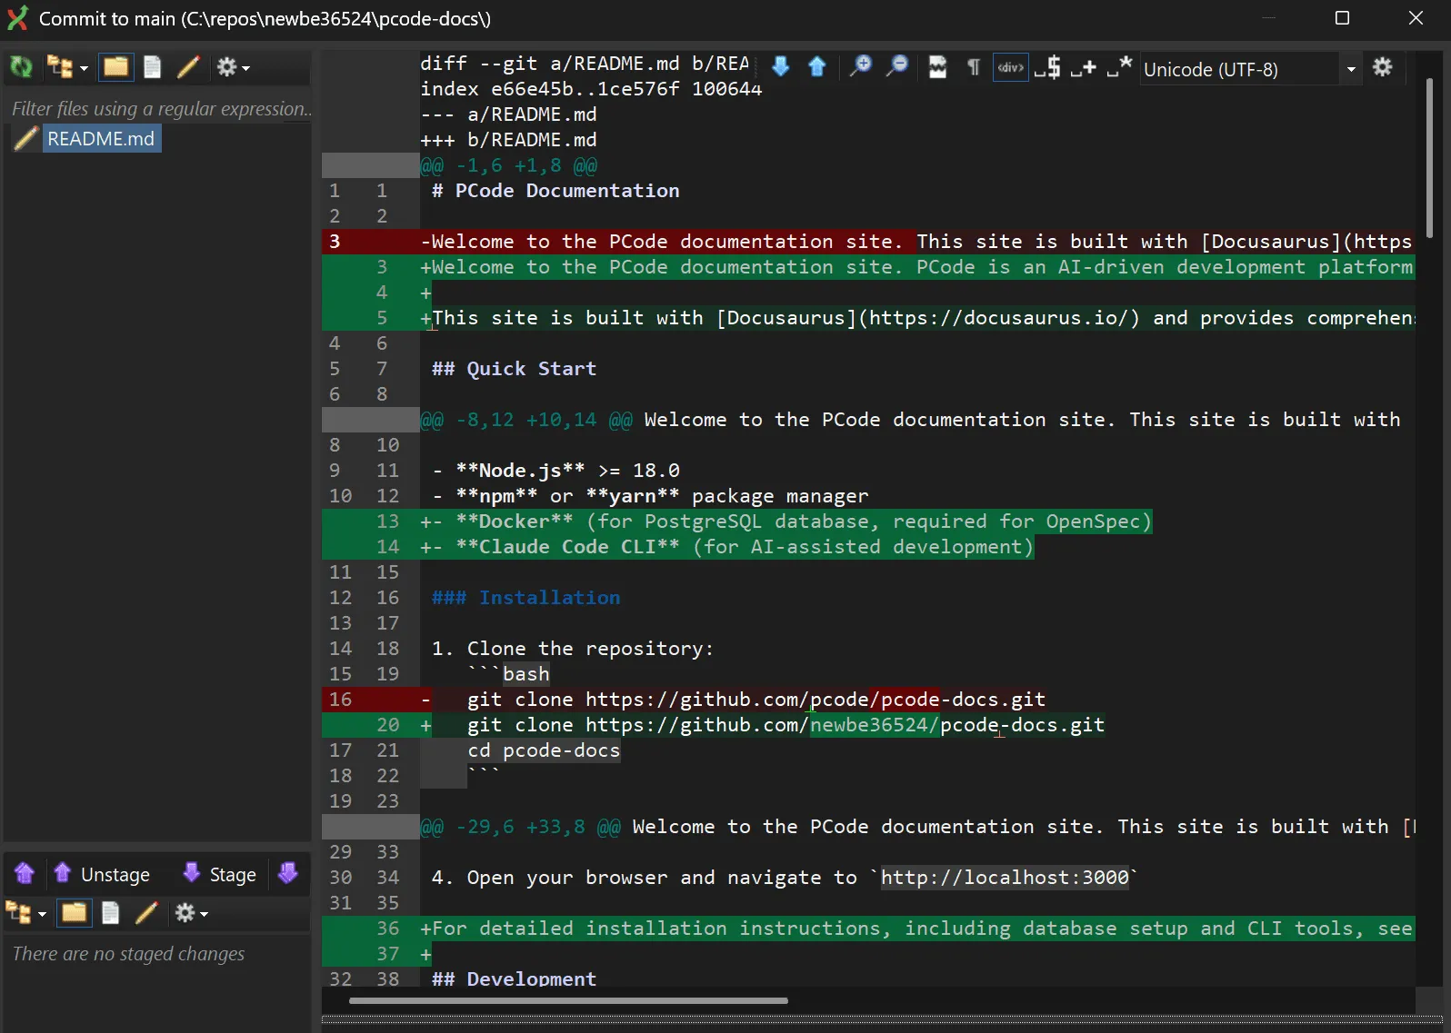
Task: Click the added '**Claude Code CLI**' line
Action: [727, 547]
